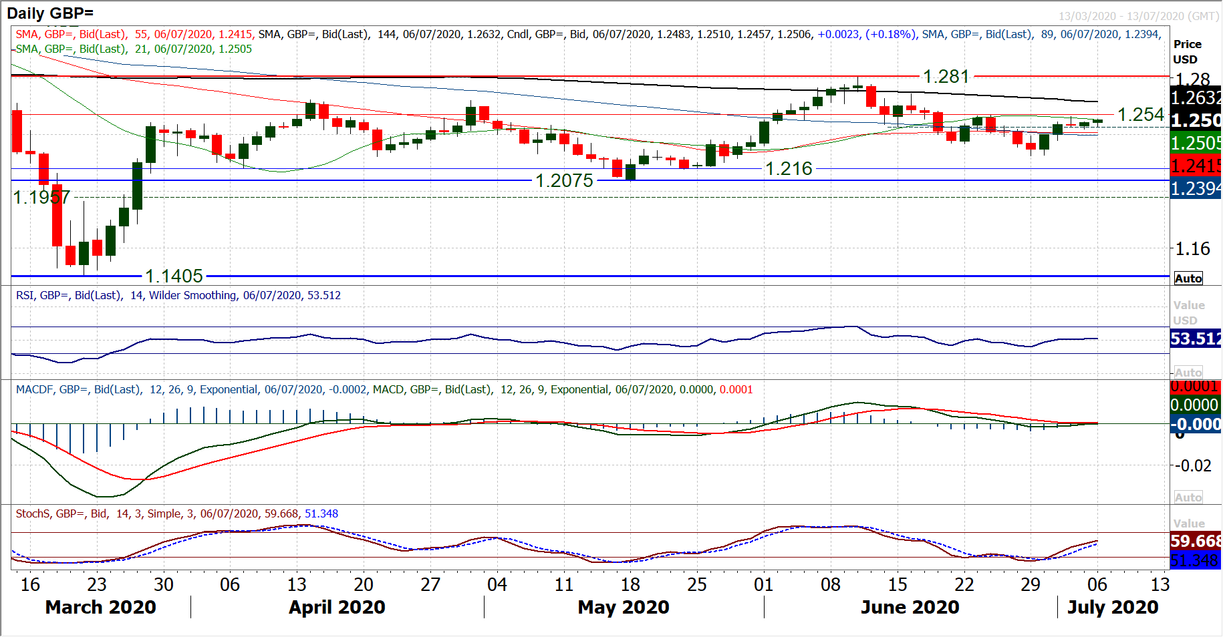Click the RSI value tag 53.512
Viewport: 1223px width, 637px height.
pos(1196,339)
